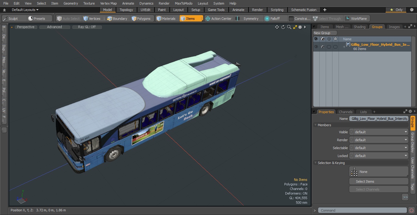Viewport: 417px width, 215px height.
Task: Toggle Auto Select mode
Action: [x=68, y=19]
